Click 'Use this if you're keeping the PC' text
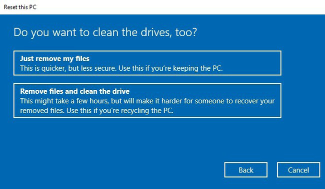Image resolution: width=325 pixels, height=189 pixels. point(170,68)
